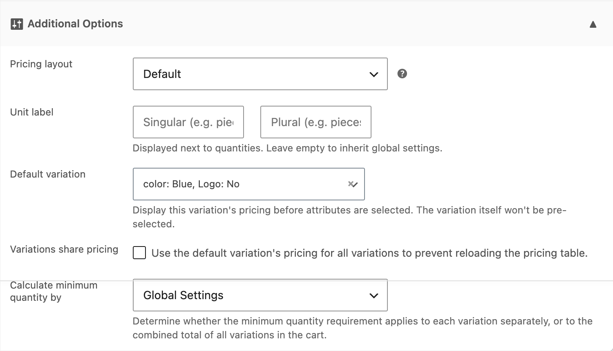Open the Default variation select box
The width and height of the screenshot is (613, 351).
[249, 184]
